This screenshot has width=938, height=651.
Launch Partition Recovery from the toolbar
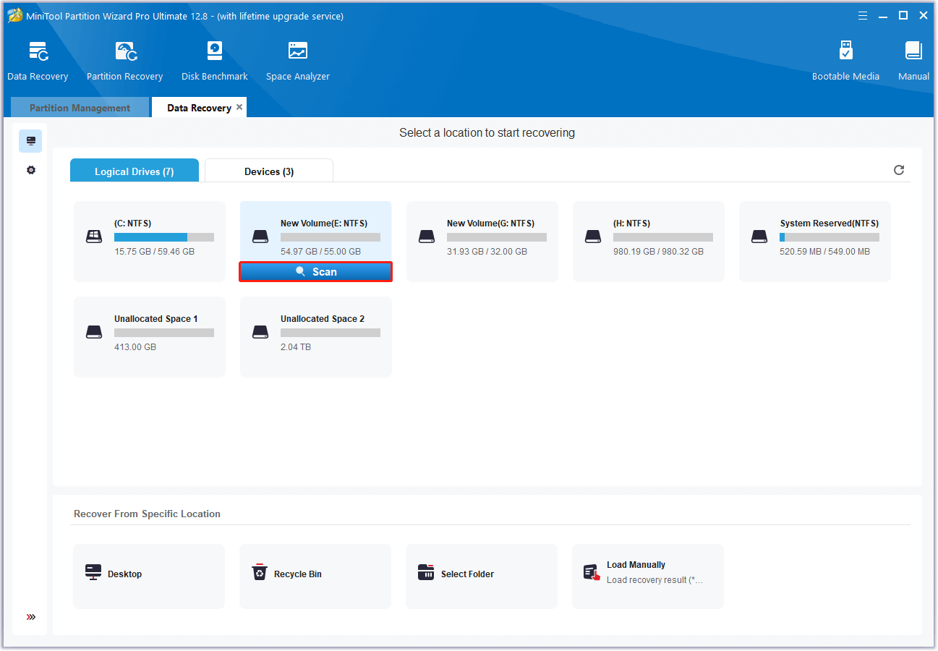pos(124,61)
